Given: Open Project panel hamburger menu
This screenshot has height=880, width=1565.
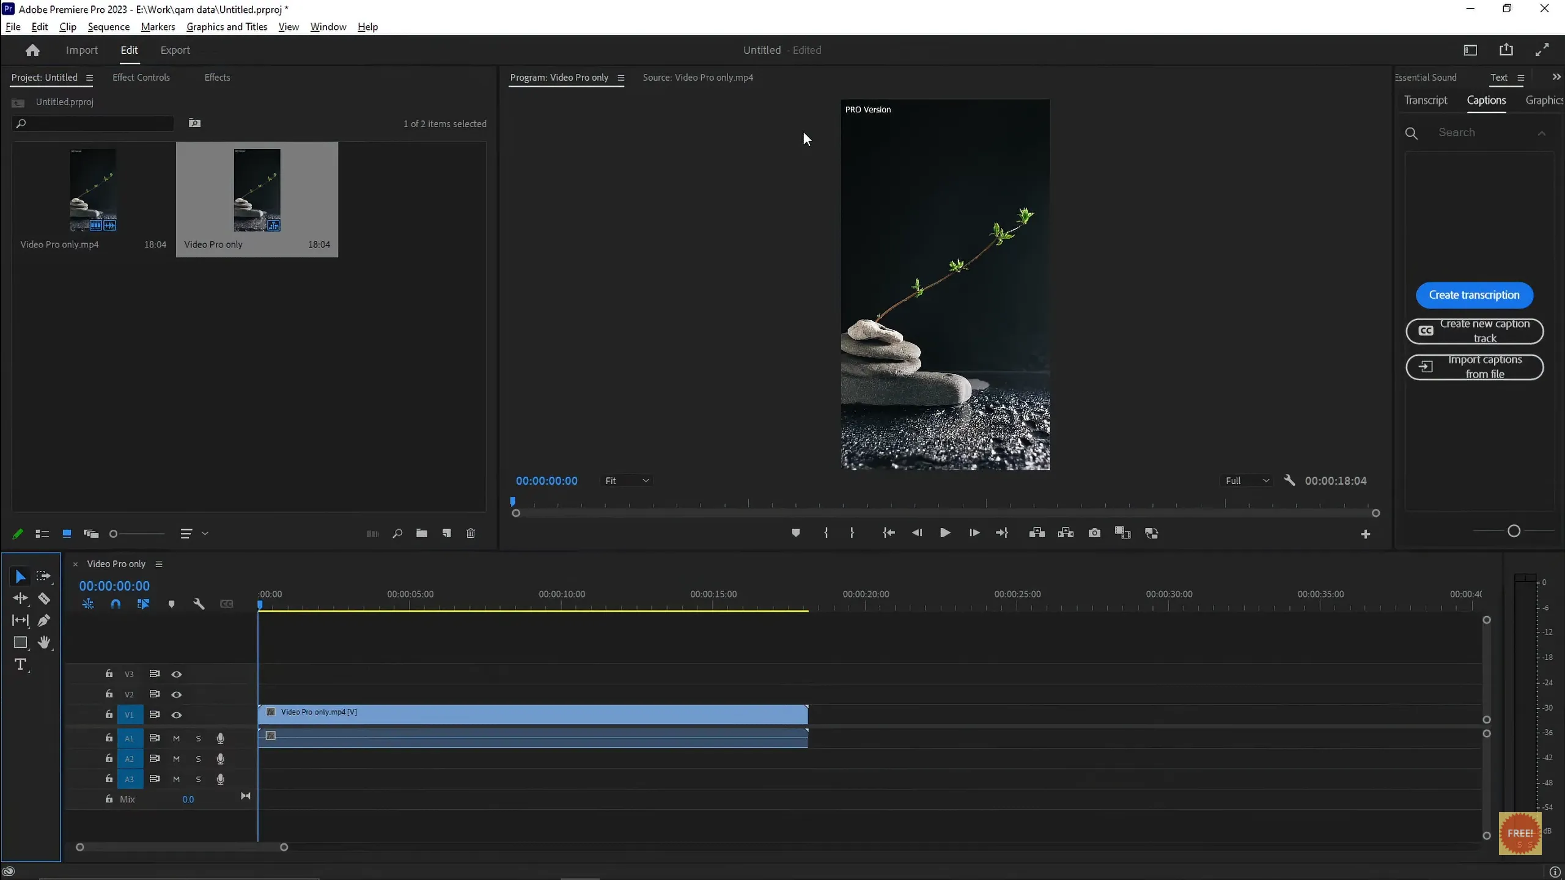Looking at the screenshot, I should (89, 78).
